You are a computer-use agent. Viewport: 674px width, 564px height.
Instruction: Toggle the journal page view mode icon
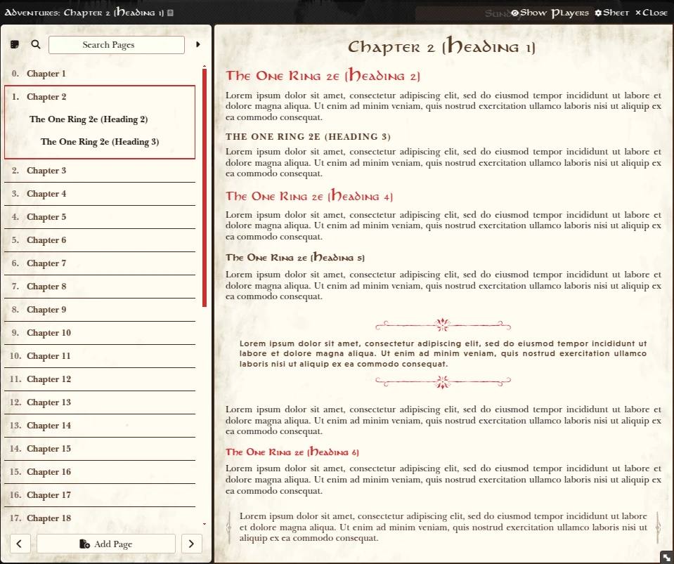click(x=15, y=45)
